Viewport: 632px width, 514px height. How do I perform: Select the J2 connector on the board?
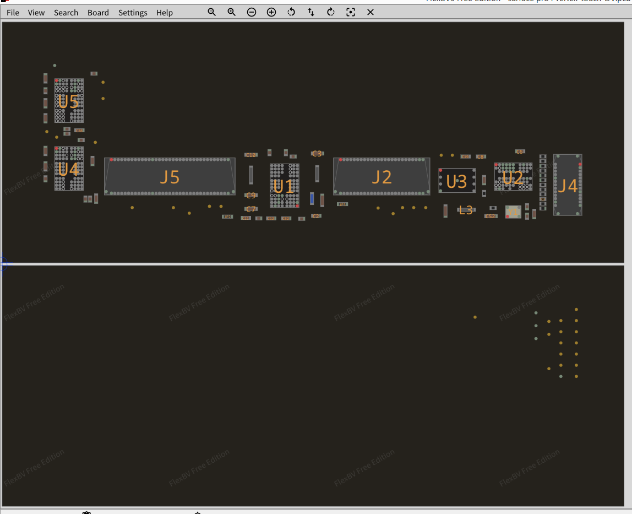tap(382, 177)
